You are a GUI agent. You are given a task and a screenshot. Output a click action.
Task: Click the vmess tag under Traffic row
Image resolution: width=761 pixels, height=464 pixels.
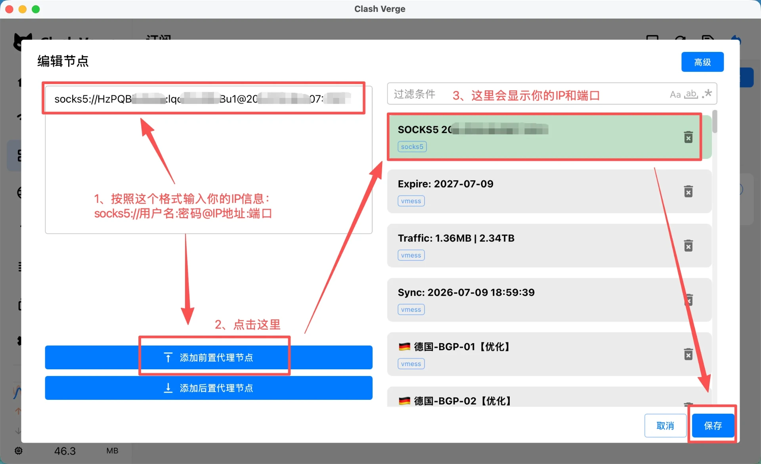tap(411, 255)
